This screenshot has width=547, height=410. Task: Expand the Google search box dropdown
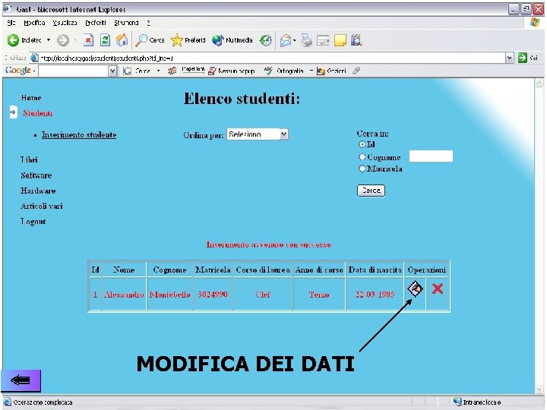[112, 71]
